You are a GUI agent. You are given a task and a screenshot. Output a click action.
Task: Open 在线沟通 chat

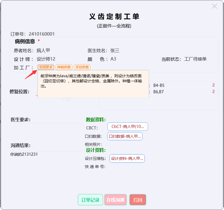115,200
